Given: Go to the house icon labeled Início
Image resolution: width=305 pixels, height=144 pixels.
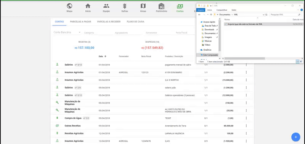Looking at the screenshot, I should (88, 6).
